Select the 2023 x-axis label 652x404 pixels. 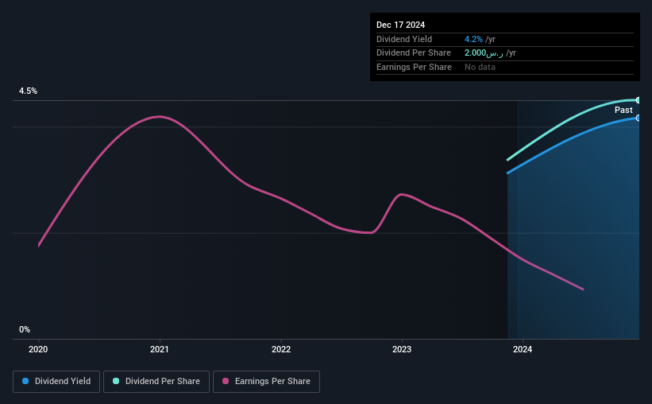pos(402,349)
